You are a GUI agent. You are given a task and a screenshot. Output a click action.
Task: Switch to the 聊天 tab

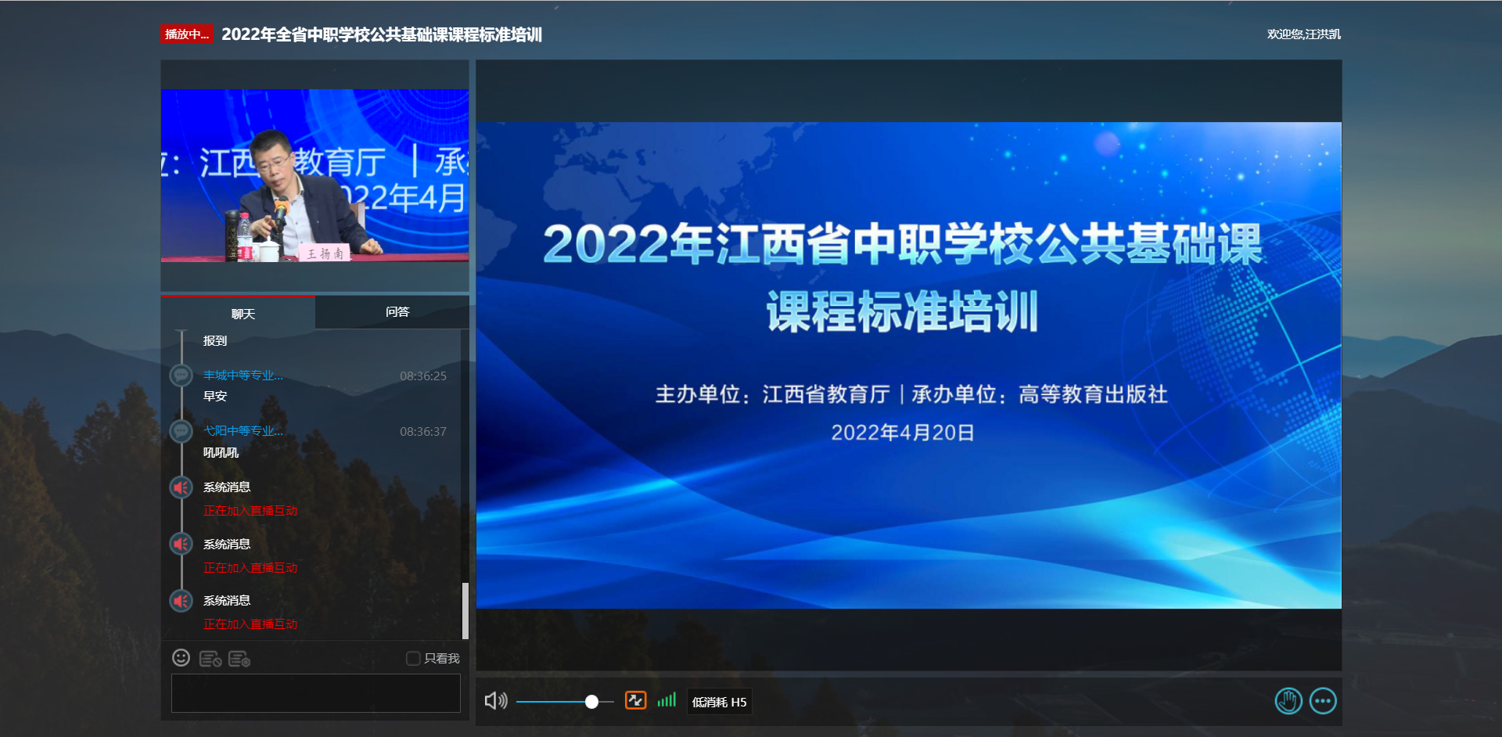point(239,313)
